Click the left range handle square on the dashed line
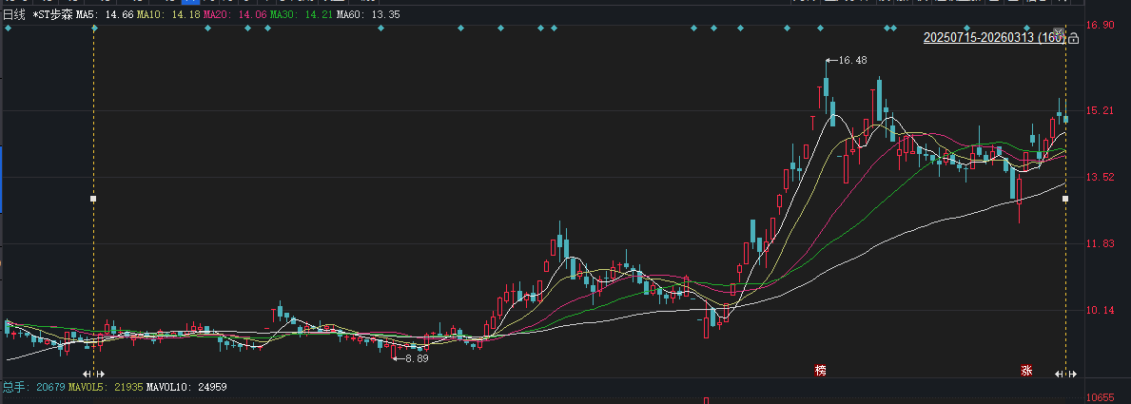This screenshot has height=404, width=1131. (x=93, y=199)
